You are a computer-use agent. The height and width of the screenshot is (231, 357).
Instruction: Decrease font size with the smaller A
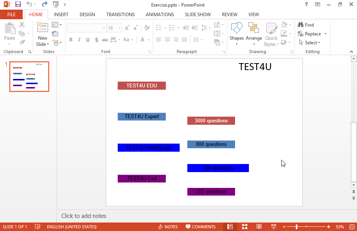coord(136,28)
